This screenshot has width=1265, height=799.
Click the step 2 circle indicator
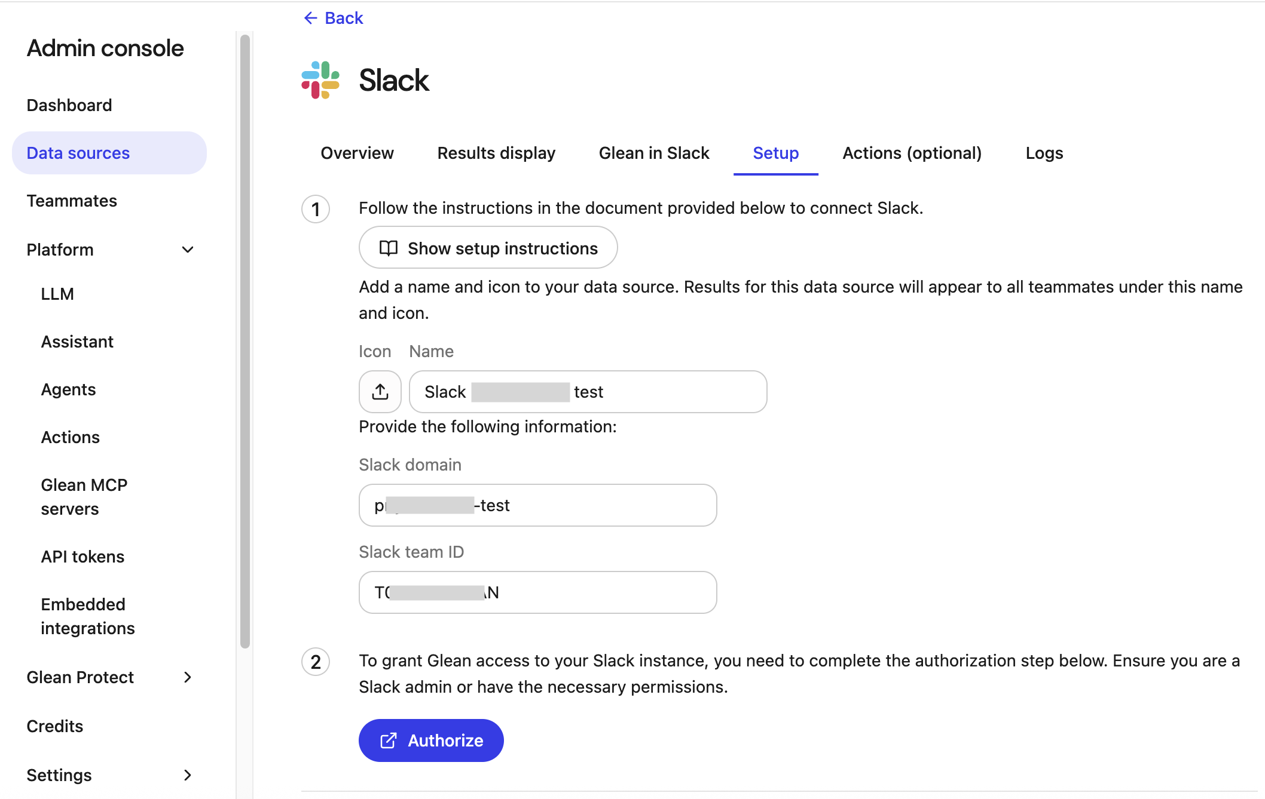(315, 662)
